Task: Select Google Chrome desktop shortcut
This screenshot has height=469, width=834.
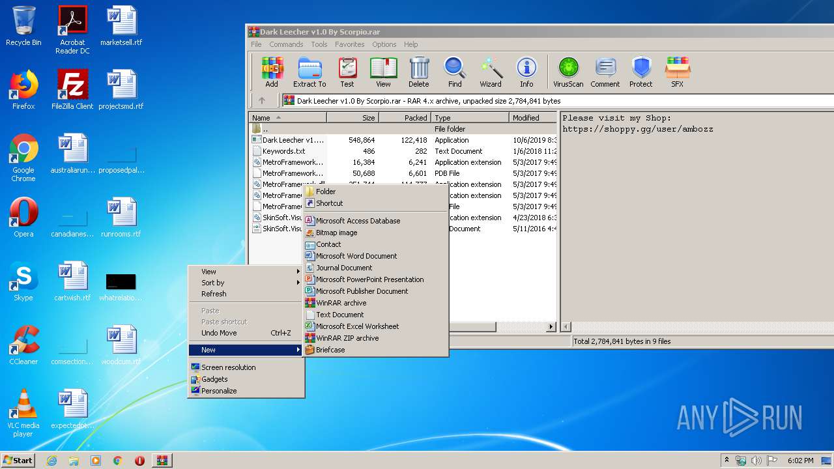Action: click(23, 158)
